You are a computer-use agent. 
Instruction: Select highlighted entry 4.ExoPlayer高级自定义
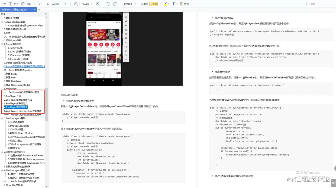[x=16, y=107]
